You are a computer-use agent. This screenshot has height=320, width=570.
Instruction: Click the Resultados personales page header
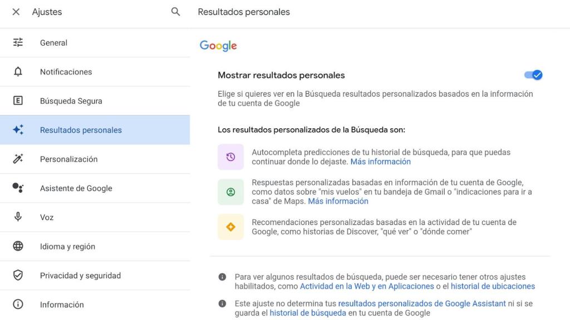(244, 12)
